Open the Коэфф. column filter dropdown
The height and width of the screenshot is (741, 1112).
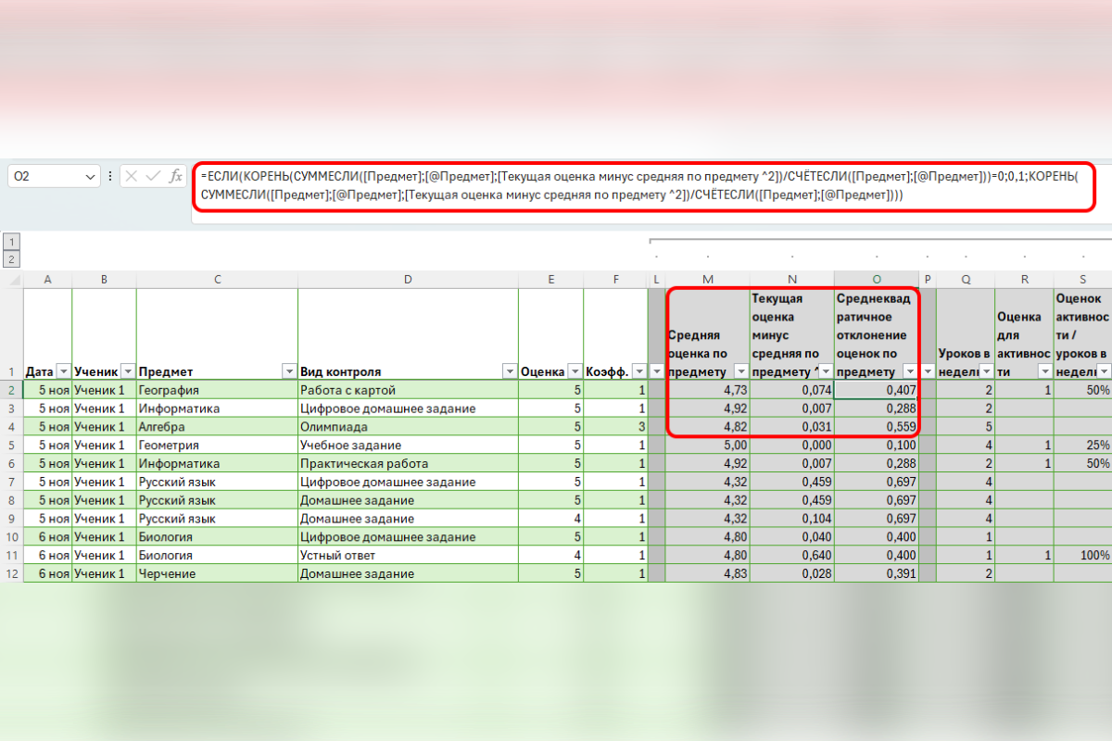tap(636, 371)
